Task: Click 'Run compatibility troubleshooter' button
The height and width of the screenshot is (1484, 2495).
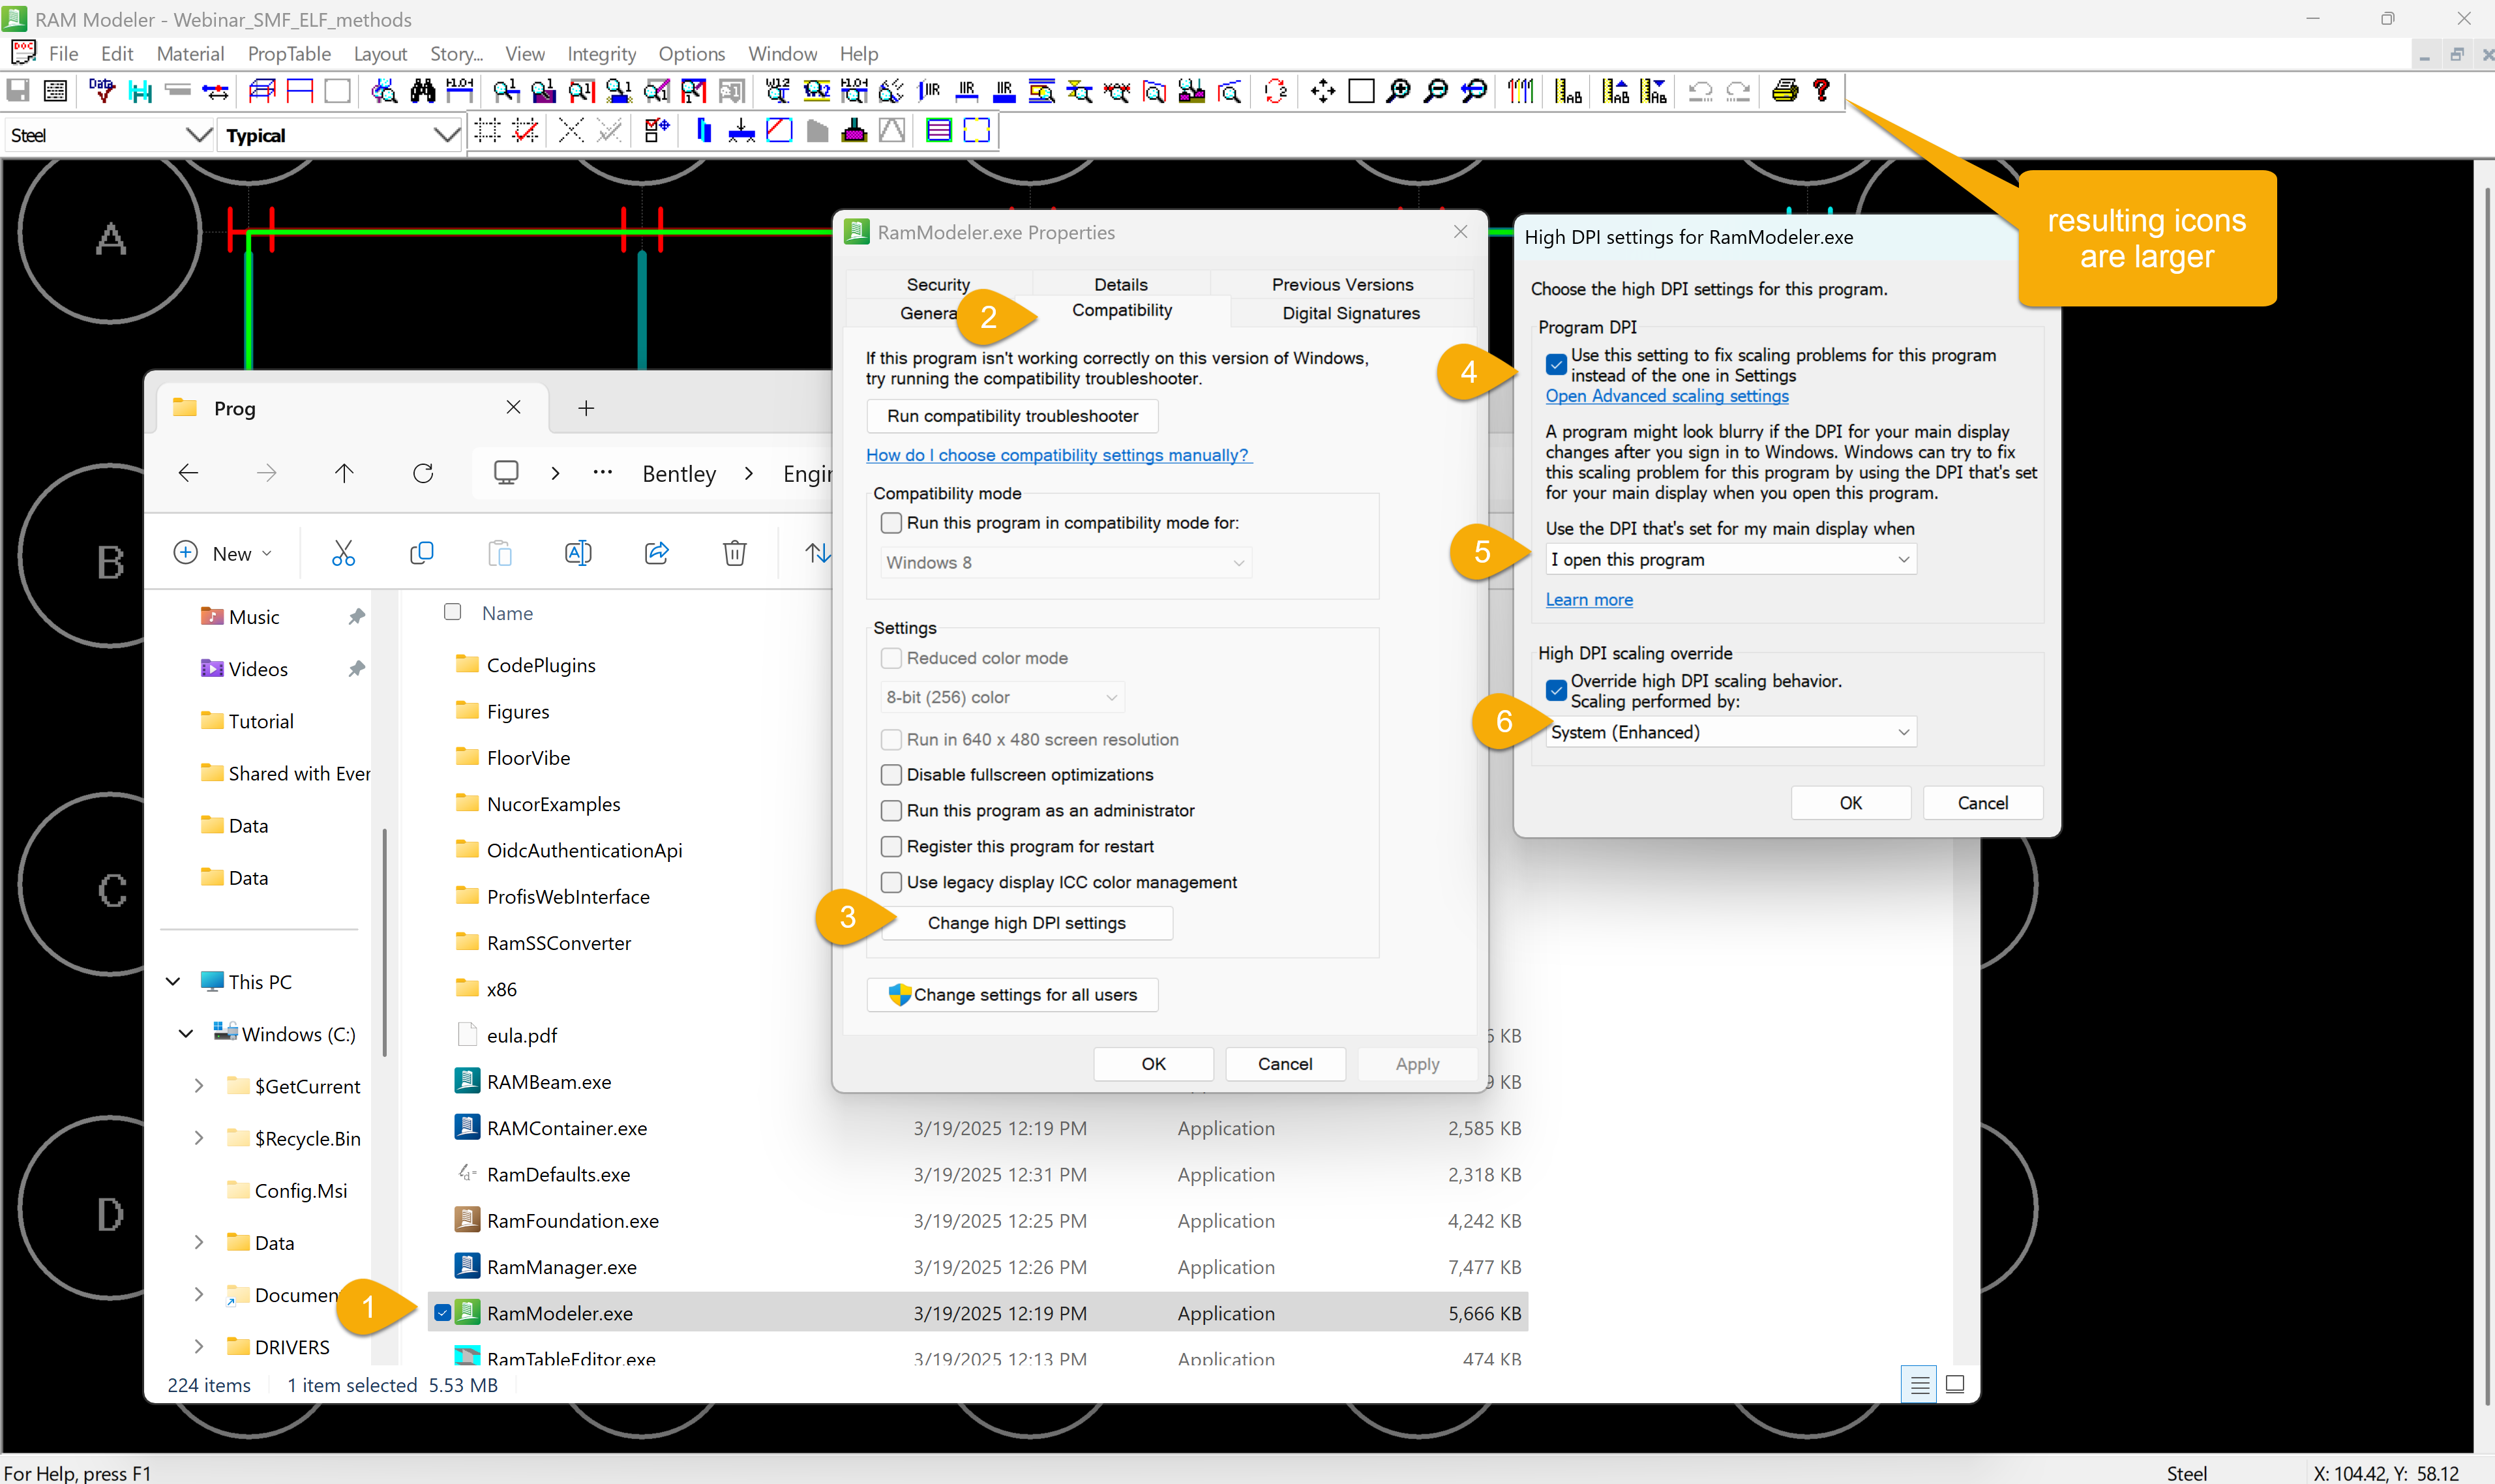Action: coord(1012,416)
